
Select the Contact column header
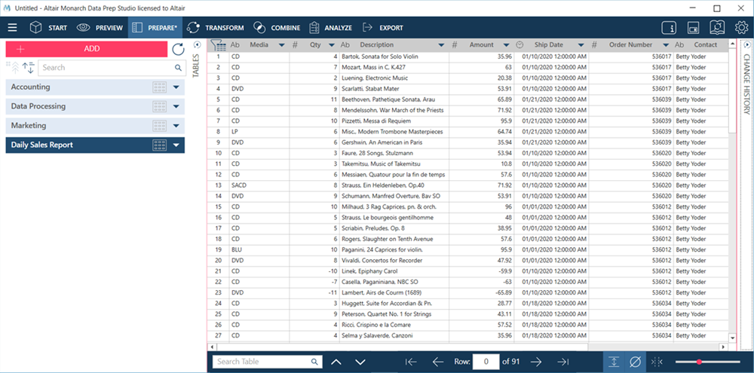(x=704, y=44)
